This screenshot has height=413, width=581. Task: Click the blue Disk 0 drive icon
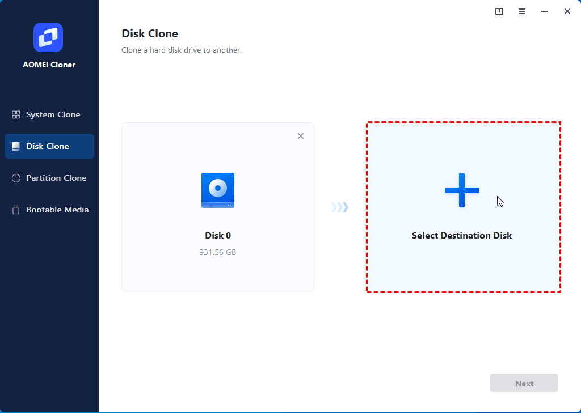pos(218,190)
